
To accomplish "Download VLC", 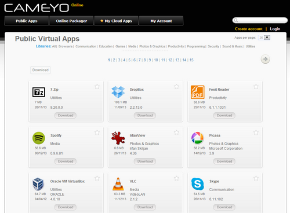I will pyautogui.click(x=145, y=207).
